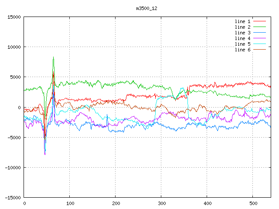The image size is (279, 209).
Task: Click the 10000 y-axis tick label
Action: tap(14, 47)
